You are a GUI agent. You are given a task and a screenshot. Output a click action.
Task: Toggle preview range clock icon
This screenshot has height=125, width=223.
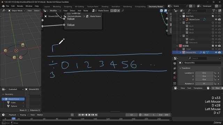pos(140,115)
